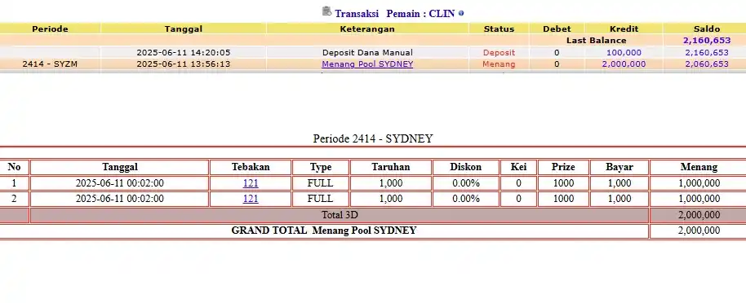
Task: Select the date 2025-06-11 14:20:05
Action: coord(184,53)
